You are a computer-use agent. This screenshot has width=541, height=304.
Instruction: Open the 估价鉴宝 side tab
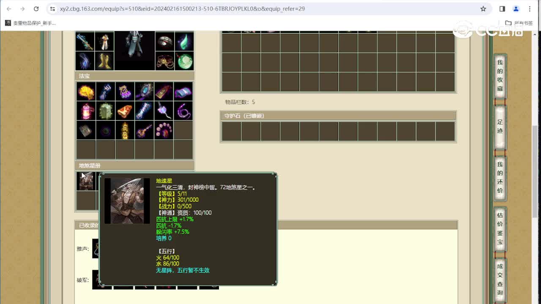[500, 228]
